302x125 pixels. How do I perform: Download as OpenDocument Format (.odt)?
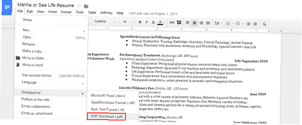click(x=113, y=102)
